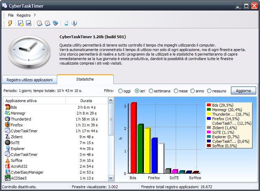Select the Bds duration '3 h 6 m 4 s'

coord(87,107)
